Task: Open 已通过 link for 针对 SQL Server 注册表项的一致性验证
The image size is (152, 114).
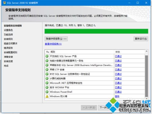Action: pyautogui.click(x=118, y=74)
